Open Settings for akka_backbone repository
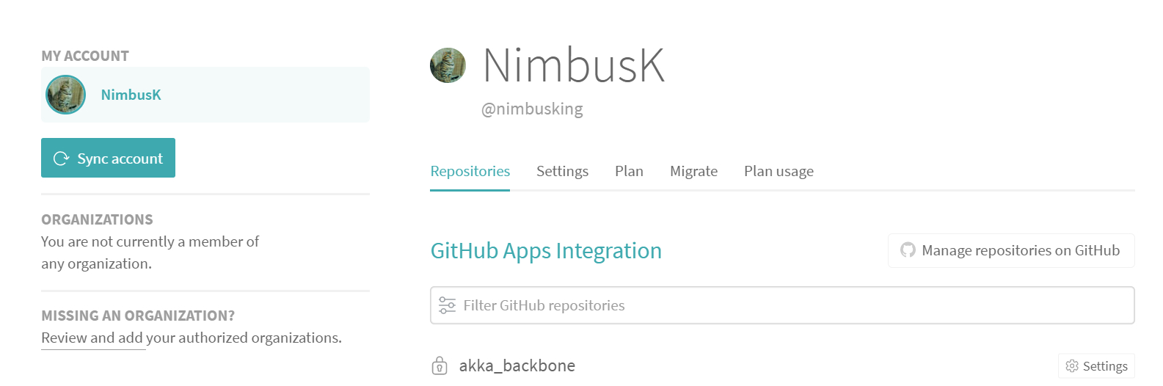This screenshot has width=1163, height=386. (1097, 366)
